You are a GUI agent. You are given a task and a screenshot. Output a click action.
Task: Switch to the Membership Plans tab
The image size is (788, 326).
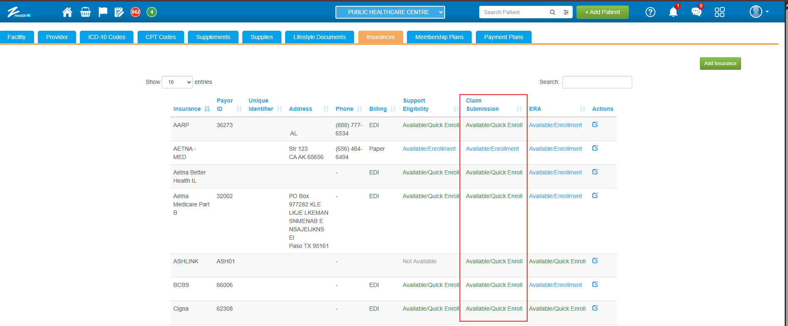pyautogui.click(x=439, y=37)
